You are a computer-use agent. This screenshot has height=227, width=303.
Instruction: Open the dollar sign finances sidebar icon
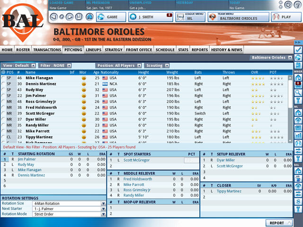click(298, 201)
